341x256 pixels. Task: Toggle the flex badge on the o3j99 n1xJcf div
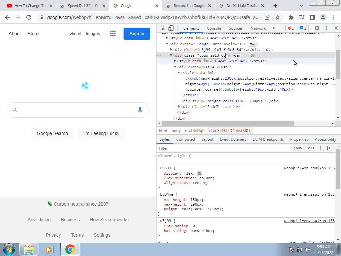point(267,50)
